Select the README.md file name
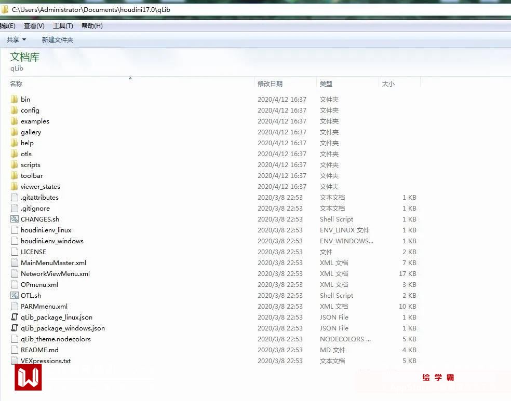Viewport: 511px width, 401px height. point(40,350)
